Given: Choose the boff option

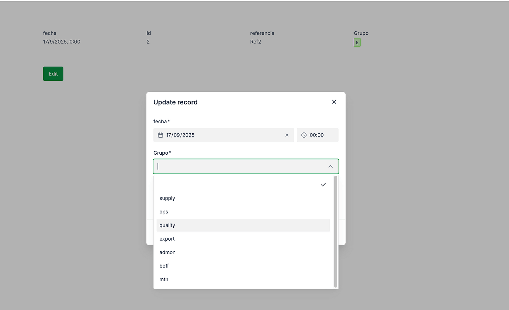Looking at the screenshot, I should [164, 266].
